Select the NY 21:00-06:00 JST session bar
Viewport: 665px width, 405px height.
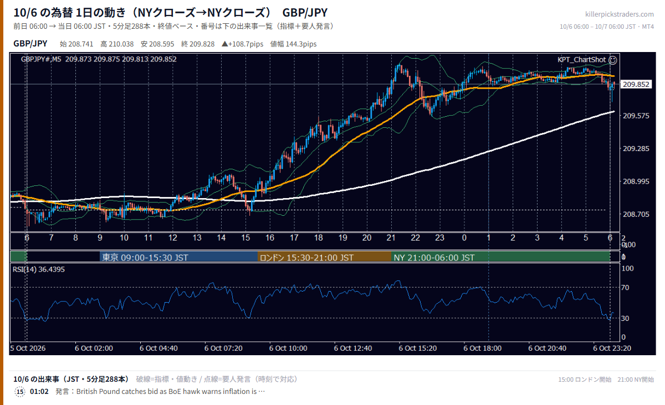click(501, 257)
